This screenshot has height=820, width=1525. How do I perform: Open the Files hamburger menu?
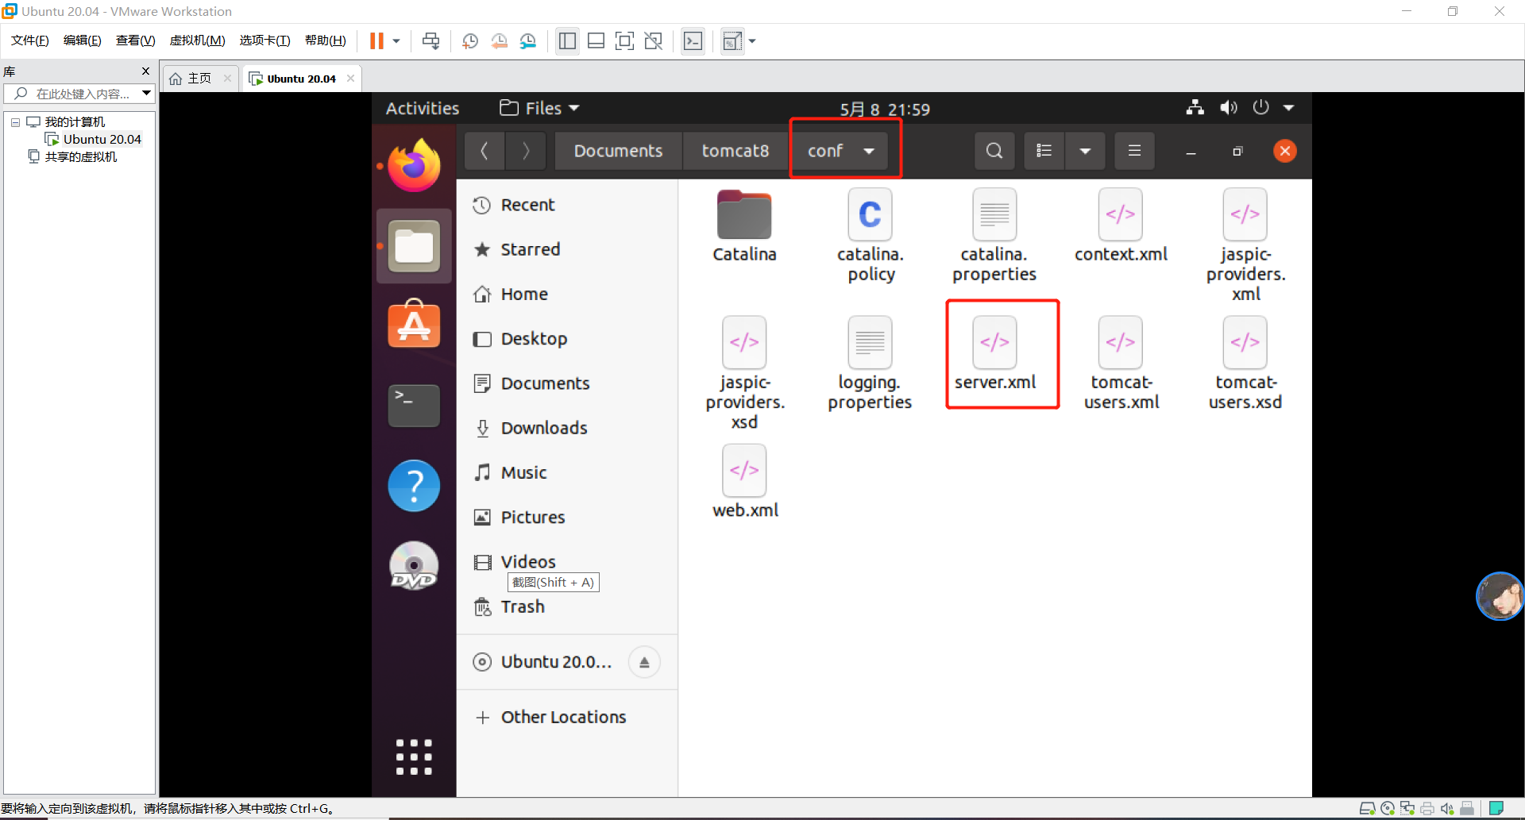pyautogui.click(x=1134, y=150)
